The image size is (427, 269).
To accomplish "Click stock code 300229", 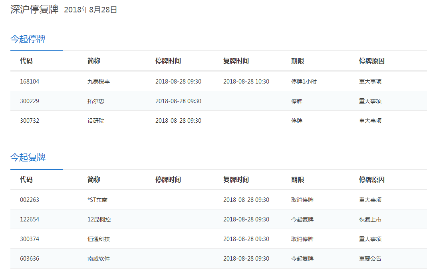I will pos(30,101).
